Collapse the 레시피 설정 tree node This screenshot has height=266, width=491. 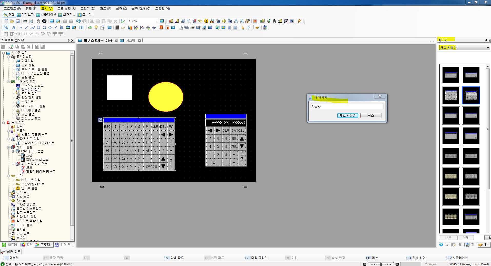pyautogui.click(x=8, y=147)
